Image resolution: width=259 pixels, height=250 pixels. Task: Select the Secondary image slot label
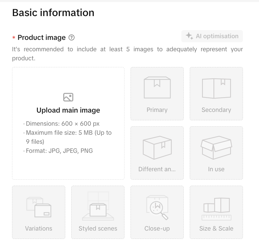point(216,110)
